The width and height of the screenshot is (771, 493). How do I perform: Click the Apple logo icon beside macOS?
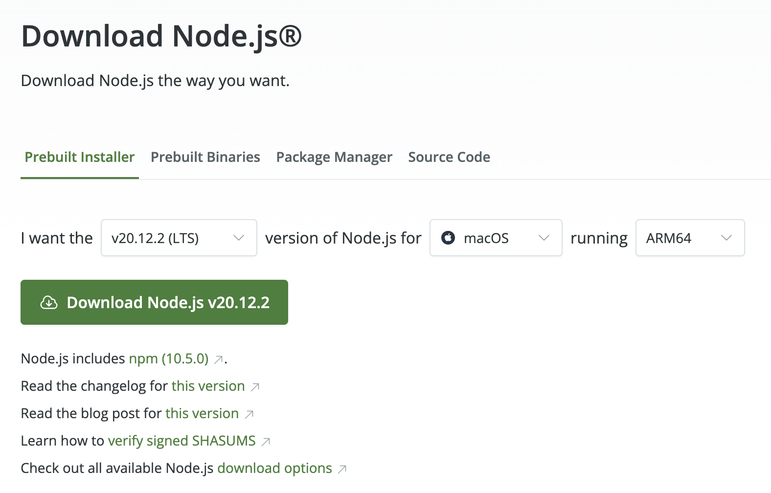tap(448, 238)
